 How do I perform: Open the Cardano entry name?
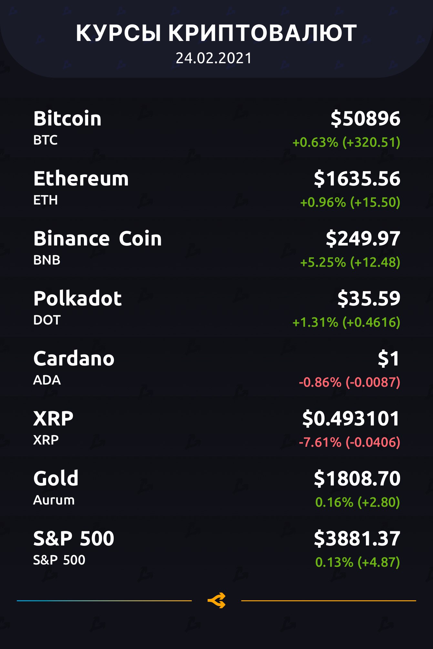point(74,358)
